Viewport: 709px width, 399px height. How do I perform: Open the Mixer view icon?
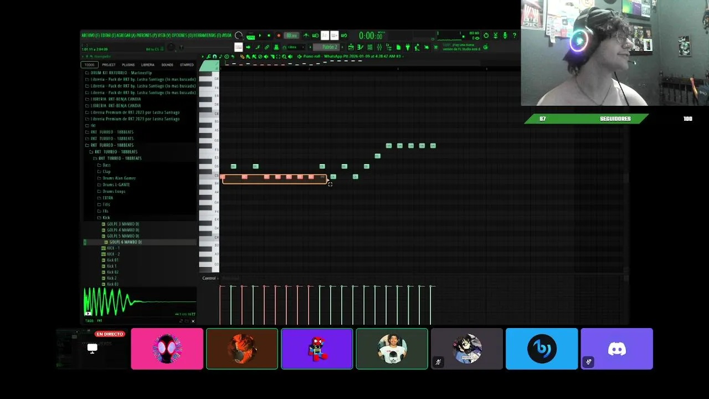(379, 47)
